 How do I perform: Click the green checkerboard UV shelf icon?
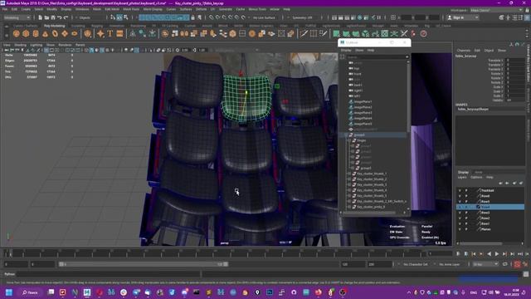[x=385, y=33]
